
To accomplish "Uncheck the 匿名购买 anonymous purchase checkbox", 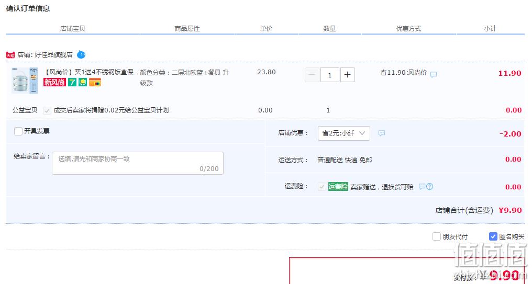I will point(493,236).
